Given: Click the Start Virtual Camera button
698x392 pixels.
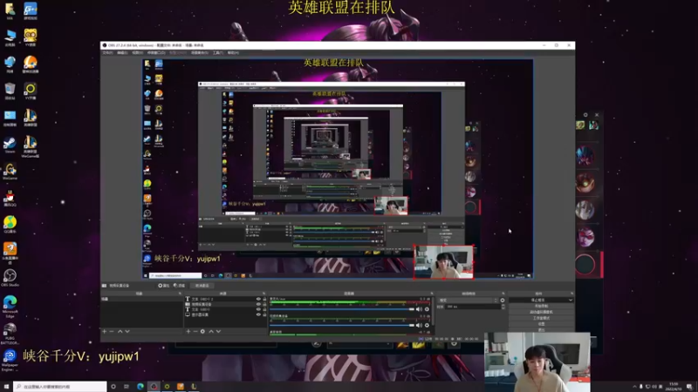Looking at the screenshot, I should (541, 312).
